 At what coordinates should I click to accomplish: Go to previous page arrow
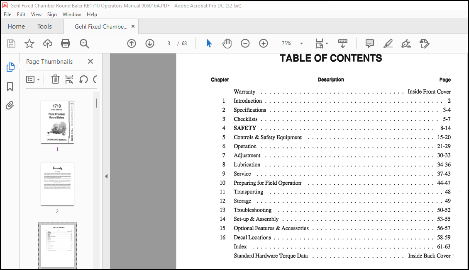click(132, 43)
